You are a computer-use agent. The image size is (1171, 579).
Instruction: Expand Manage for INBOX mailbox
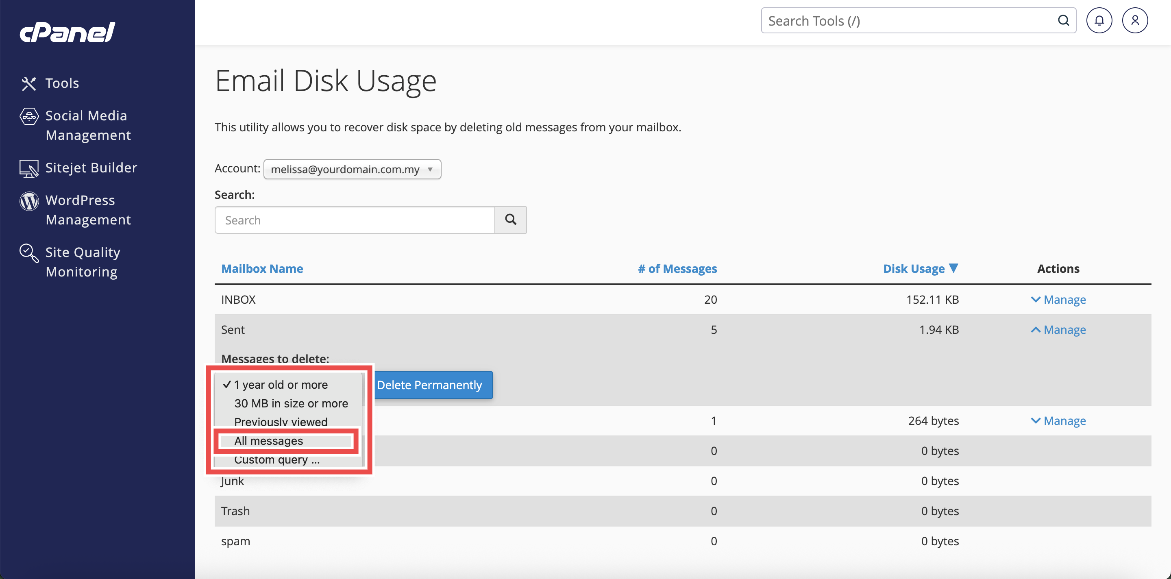(1058, 300)
